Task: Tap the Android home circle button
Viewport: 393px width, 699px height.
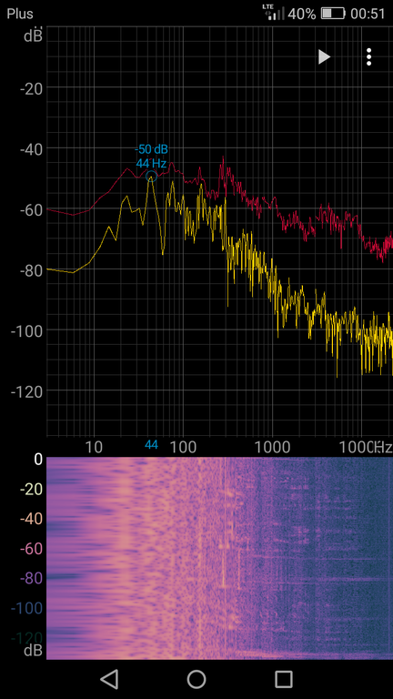Action: [x=196, y=679]
